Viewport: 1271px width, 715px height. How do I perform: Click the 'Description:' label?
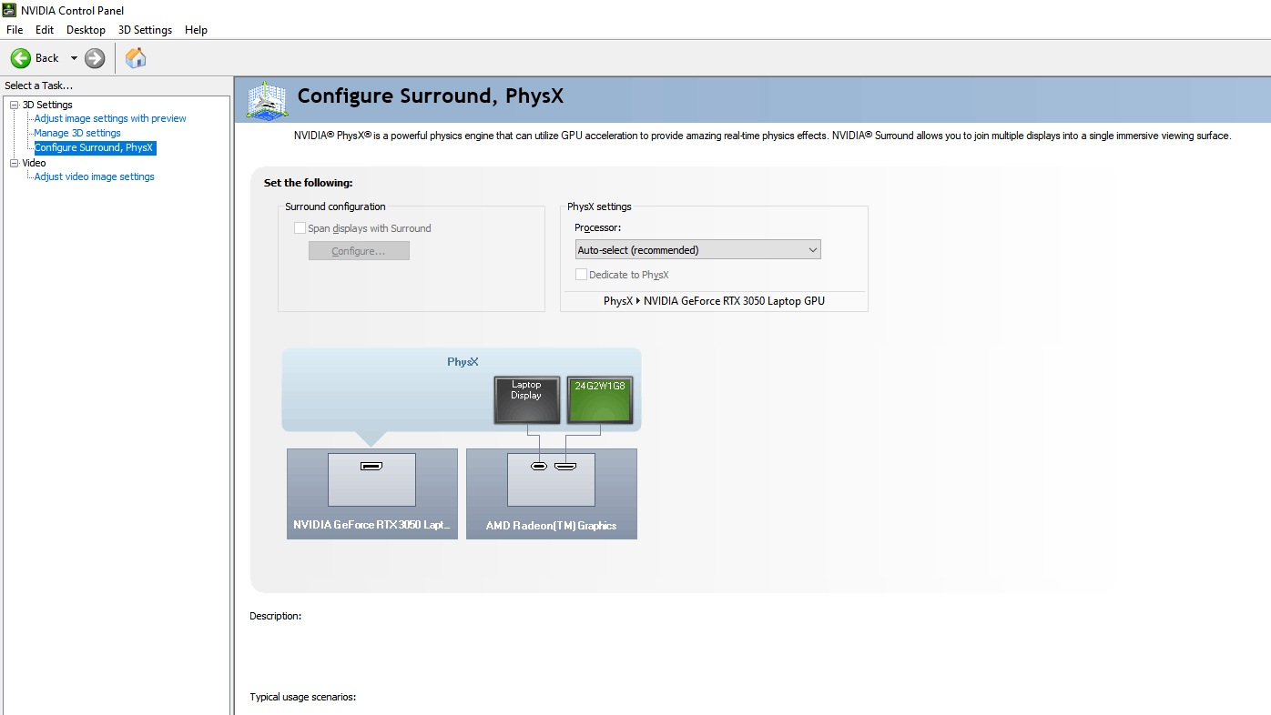pyautogui.click(x=276, y=616)
